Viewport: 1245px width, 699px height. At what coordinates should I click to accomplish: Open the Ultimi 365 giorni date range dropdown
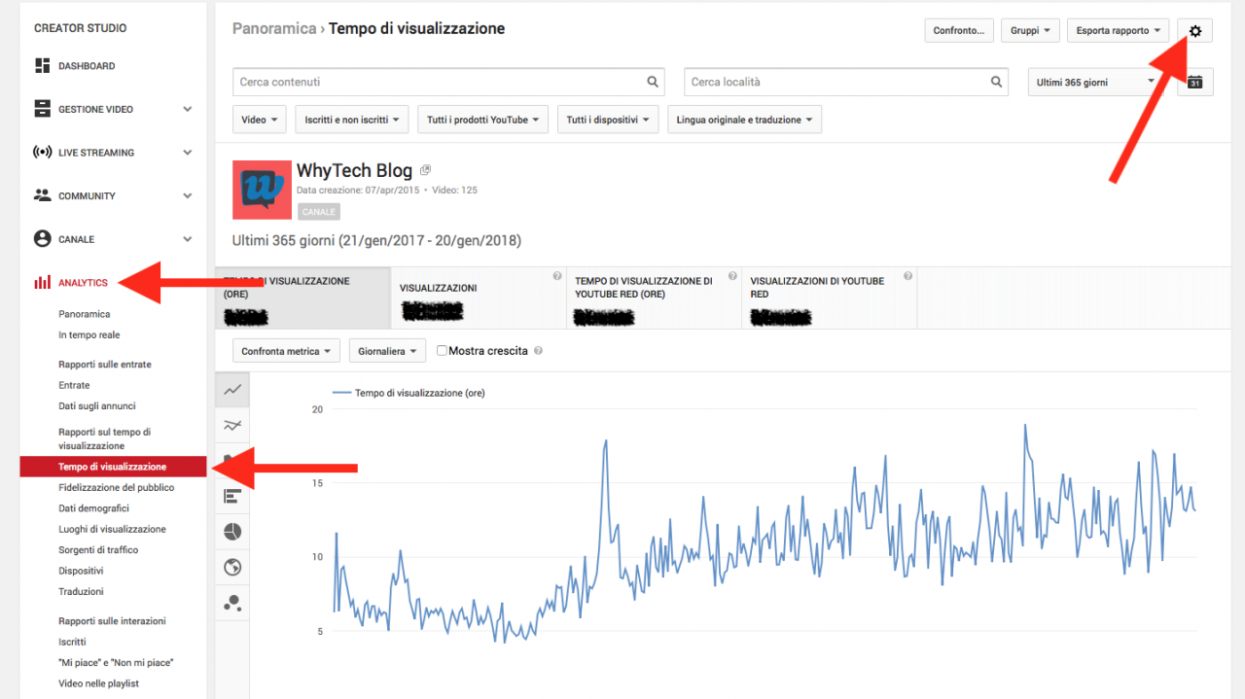pos(1098,83)
